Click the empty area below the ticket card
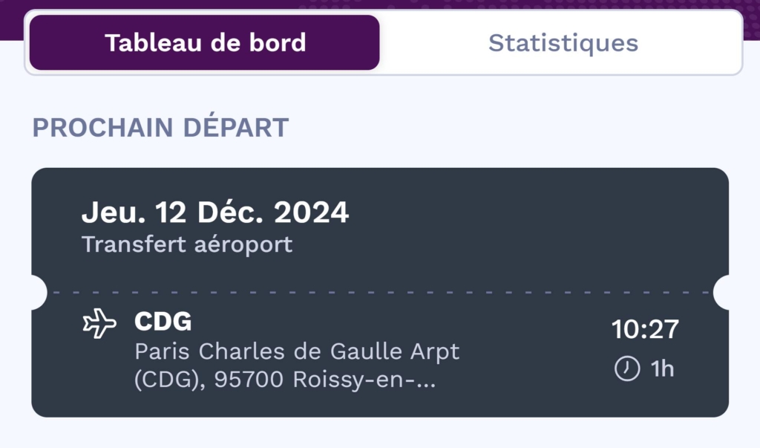760x448 pixels. coord(380,432)
